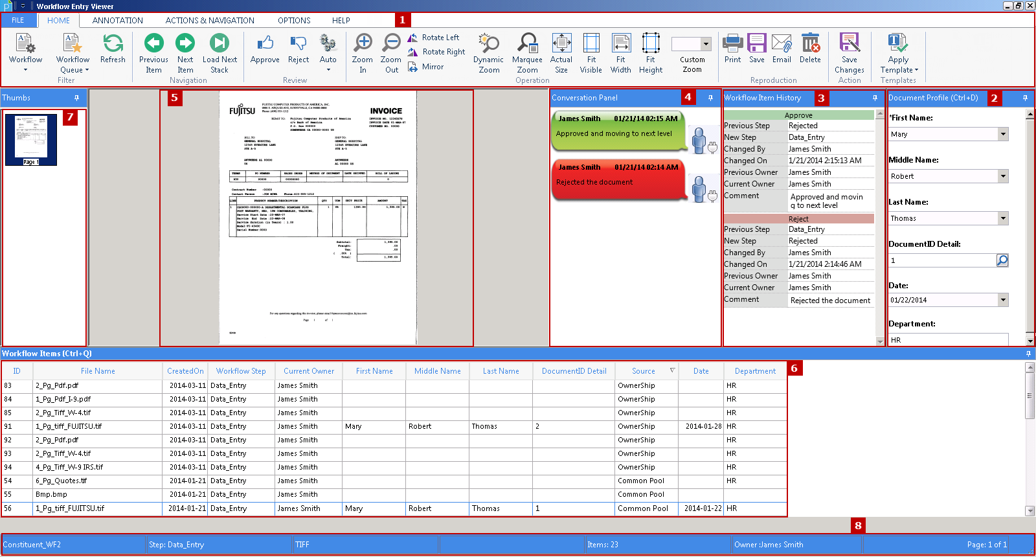Click the DocumentID Detail search icon
1036x557 pixels.
point(1002,260)
